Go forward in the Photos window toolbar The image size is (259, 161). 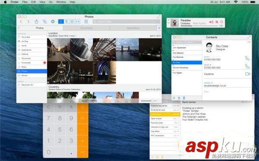tap(28, 22)
